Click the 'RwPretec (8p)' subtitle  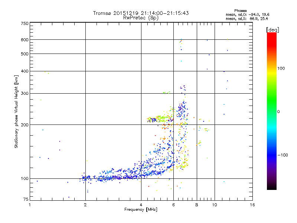[x=141, y=18]
